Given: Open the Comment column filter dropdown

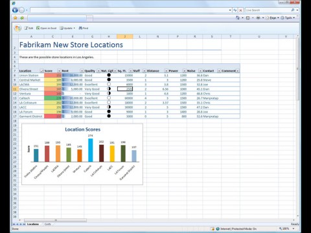Looking at the screenshot, I should click(x=238, y=71).
